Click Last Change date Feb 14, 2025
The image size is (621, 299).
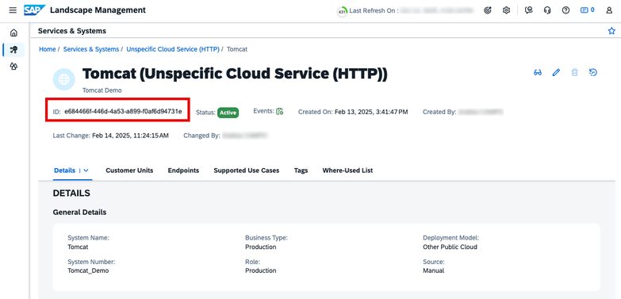[x=130, y=136]
